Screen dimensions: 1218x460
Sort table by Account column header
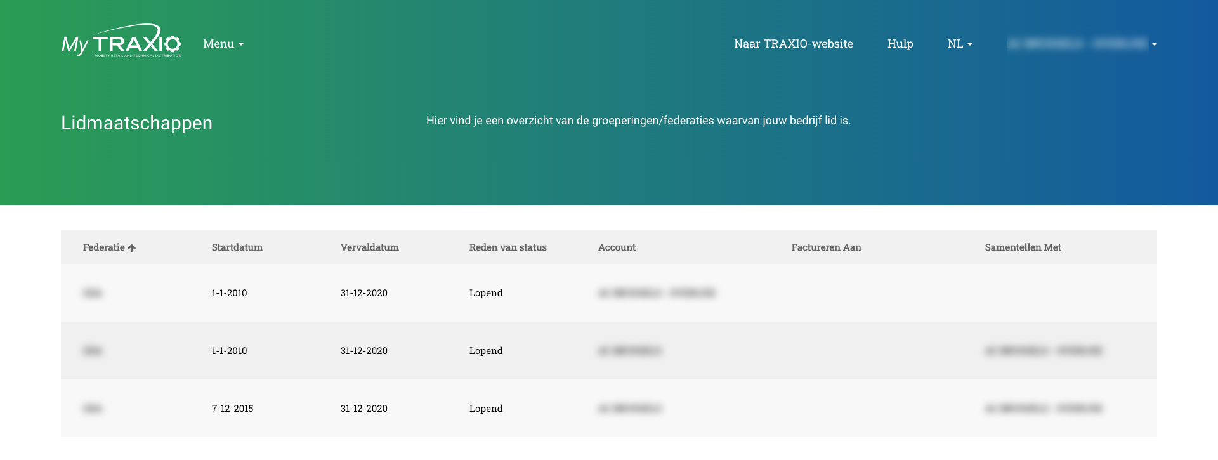[x=617, y=247]
